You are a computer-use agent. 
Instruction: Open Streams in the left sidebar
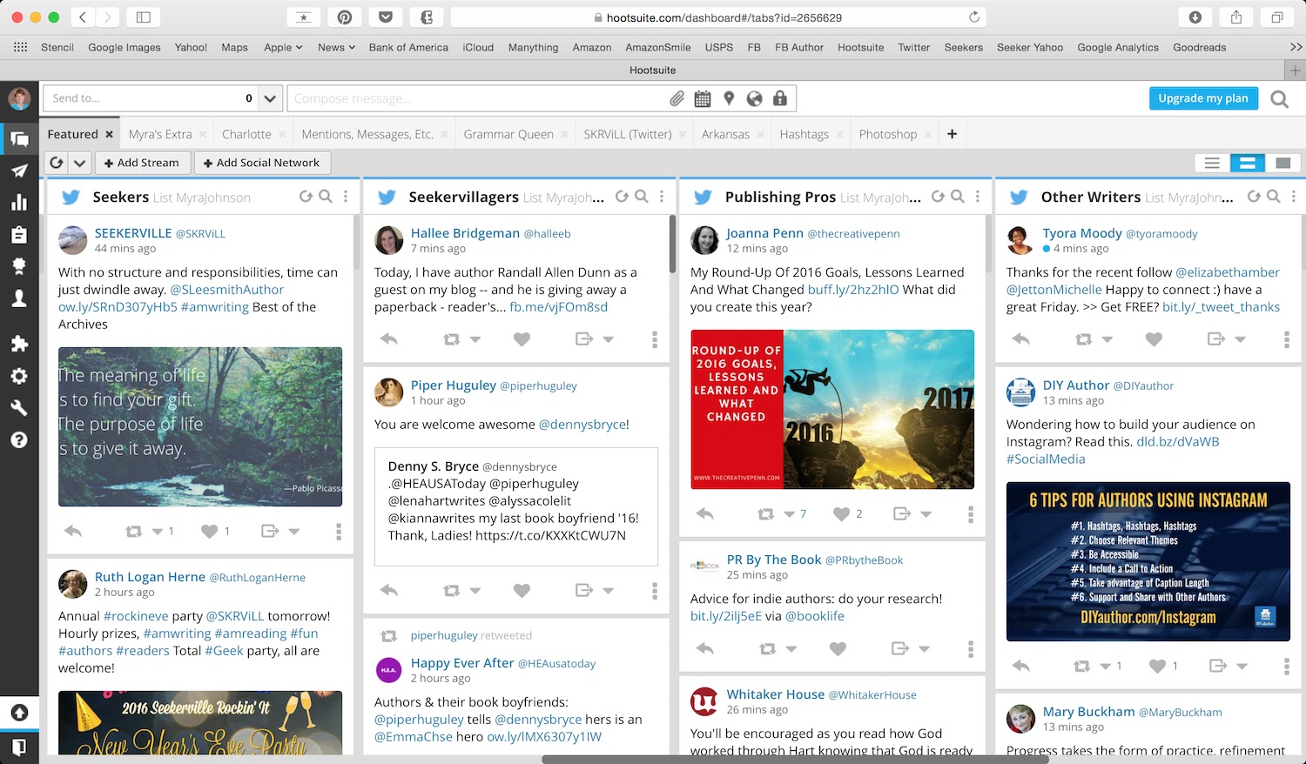[x=18, y=138]
